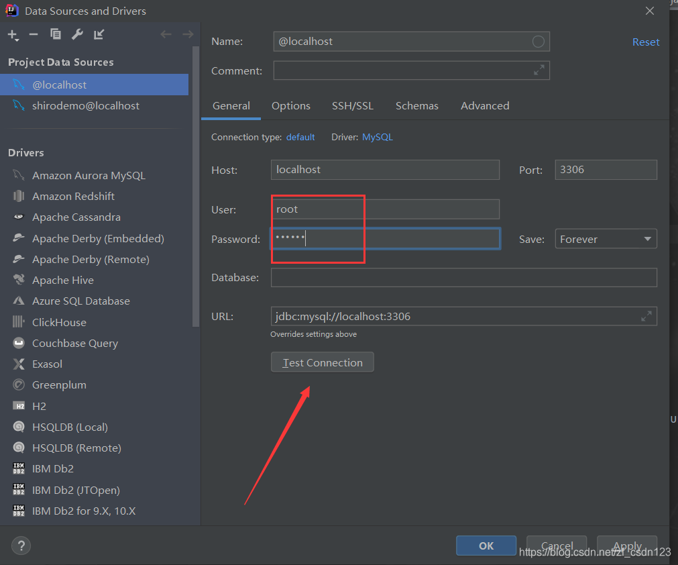Screen dimensions: 678x565
Task: Duplicate the selected data source
Action: (x=56, y=34)
